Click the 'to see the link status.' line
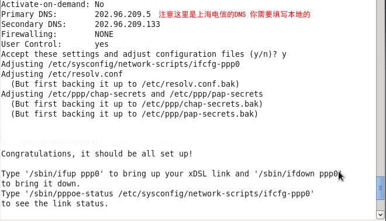The height and width of the screenshot is (221, 386). tap(54, 204)
